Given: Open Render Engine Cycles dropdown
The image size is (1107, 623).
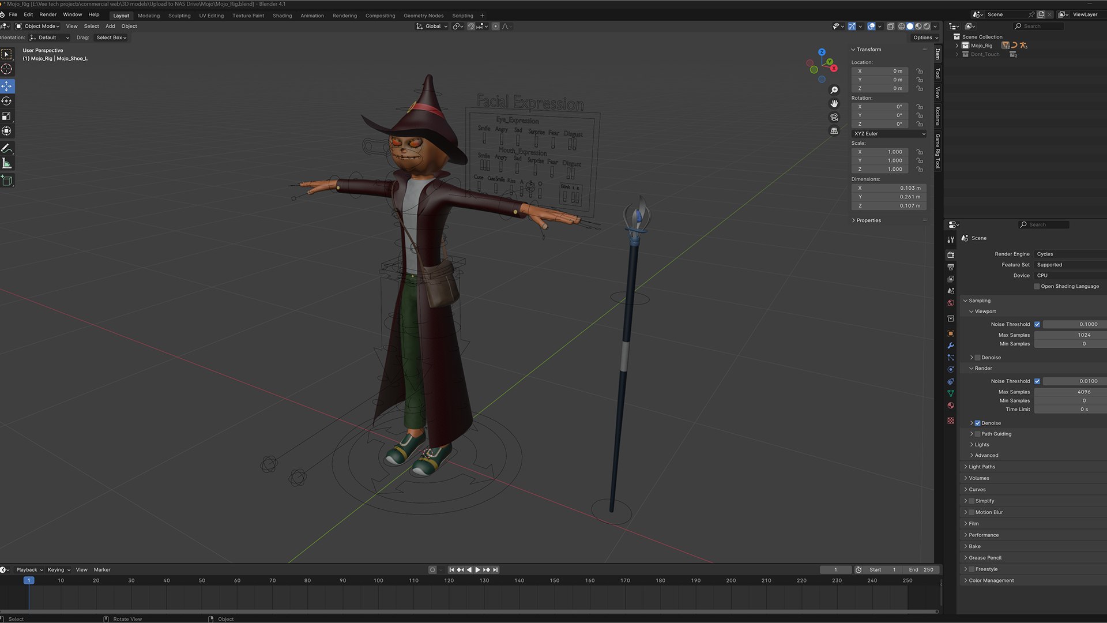Looking at the screenshot, I should coord(1070,254).
